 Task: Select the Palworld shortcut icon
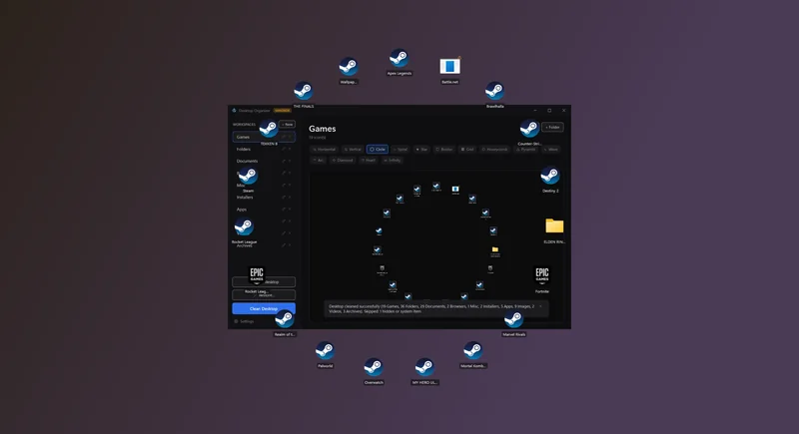(x=326, y=351)
